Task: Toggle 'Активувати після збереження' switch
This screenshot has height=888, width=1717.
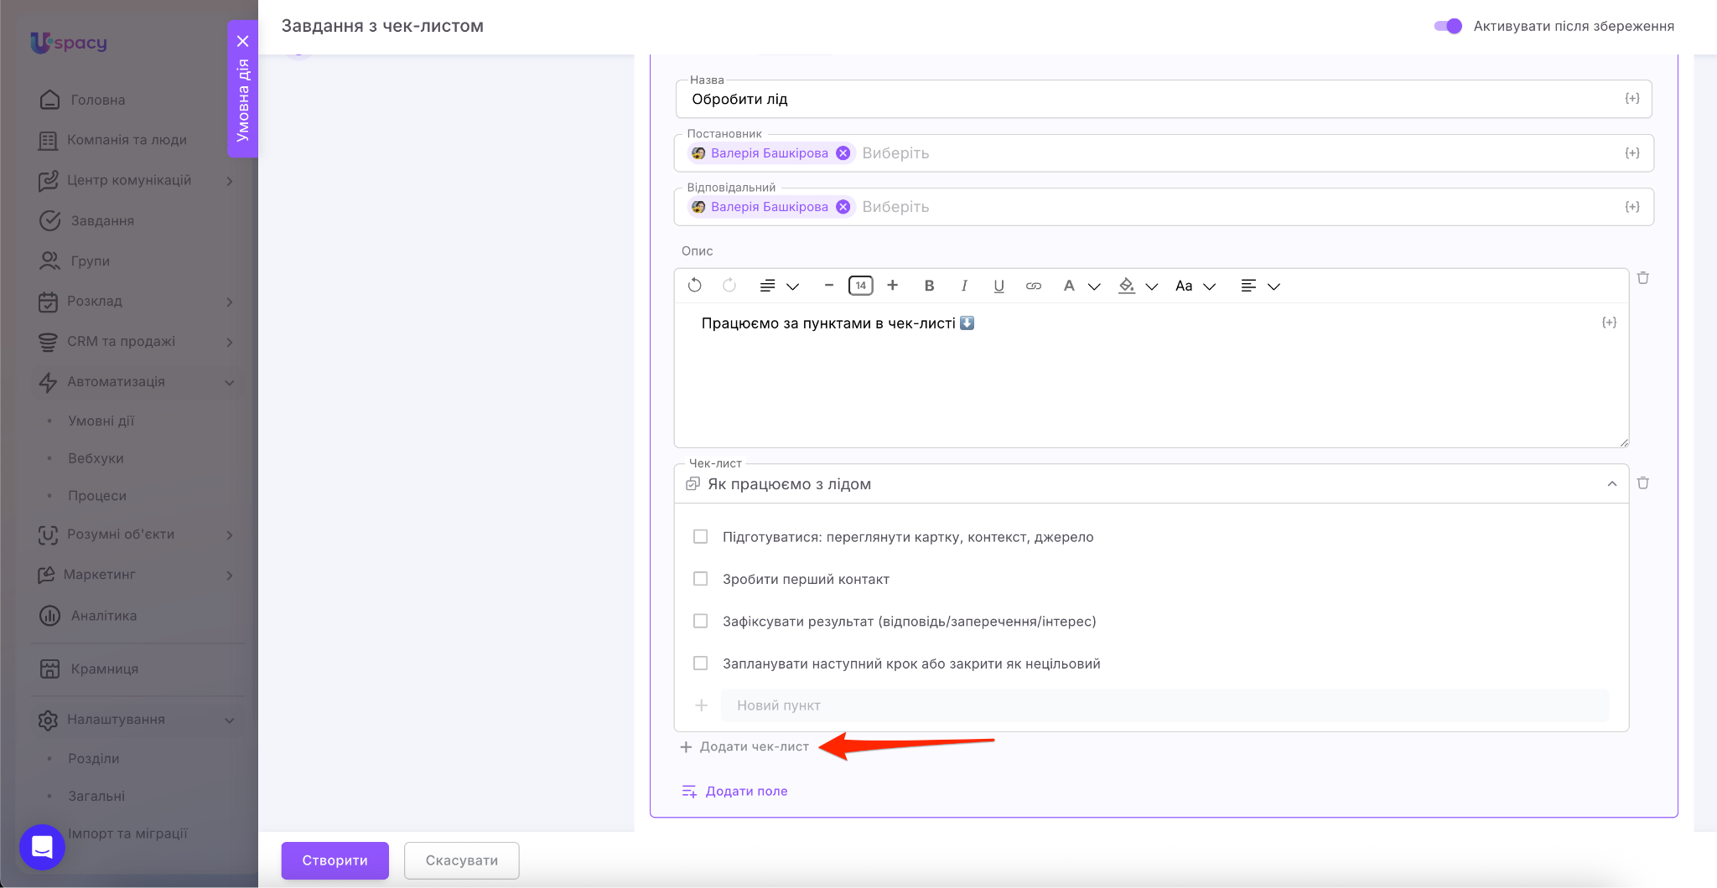Action: pyautogui.click(x=1448, y=26)
